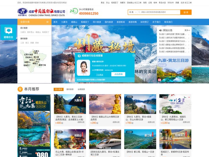Click the 国内旅游 sidebar category heading

tap(24, 39)
